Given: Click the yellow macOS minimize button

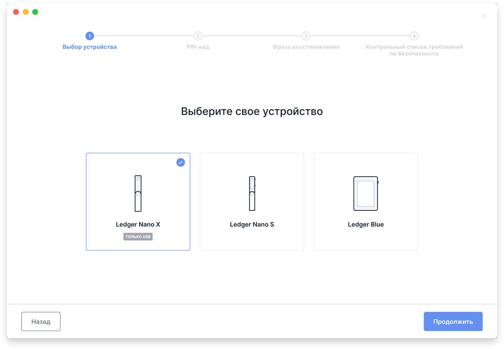Looking at the screenshot, I should 26,12.
